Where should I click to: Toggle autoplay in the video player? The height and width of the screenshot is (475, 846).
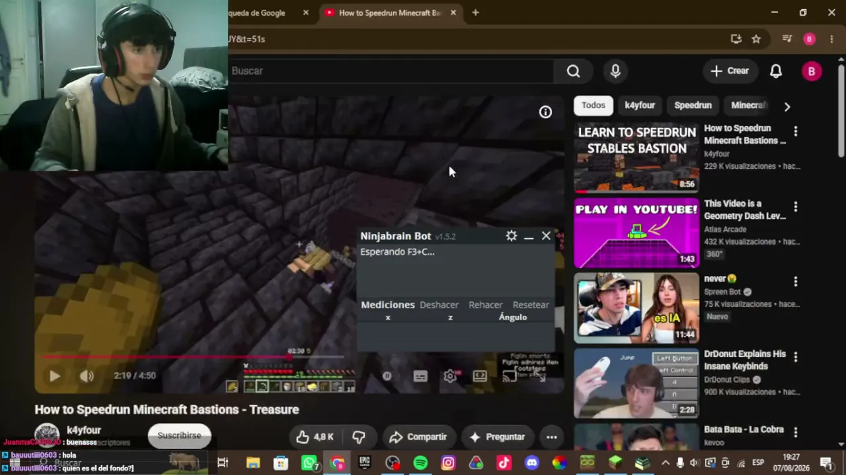[x=387, y=376]
